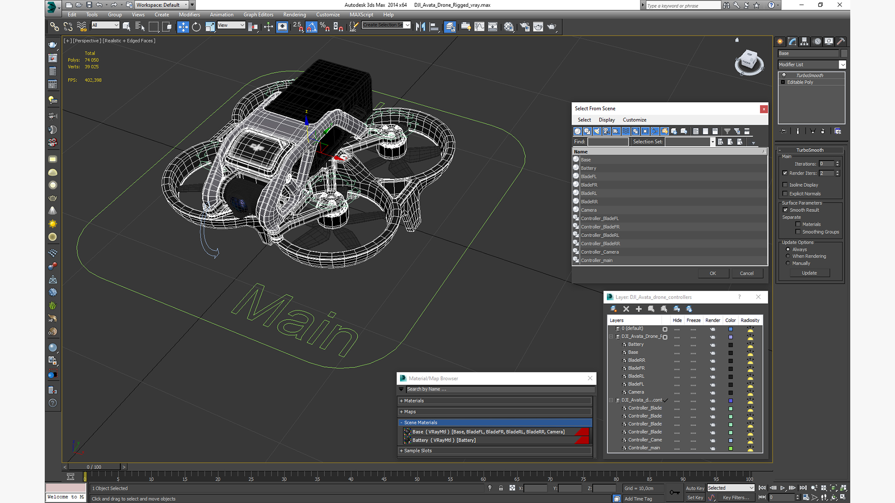895x503 pixels.
Task: Click the Unlink Selection tool
Action: pyautogui.click(x=68, y=27)
